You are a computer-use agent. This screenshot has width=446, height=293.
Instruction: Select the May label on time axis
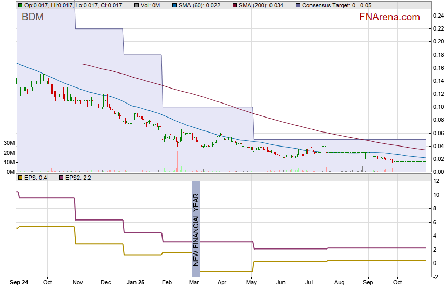tap(251, 283)
